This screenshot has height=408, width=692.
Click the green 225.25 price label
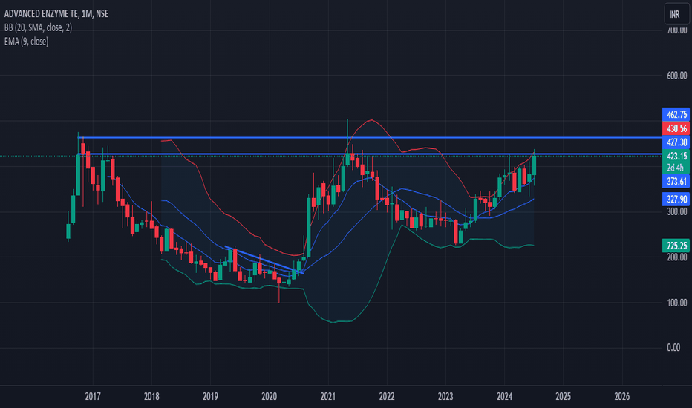[676, 246]
